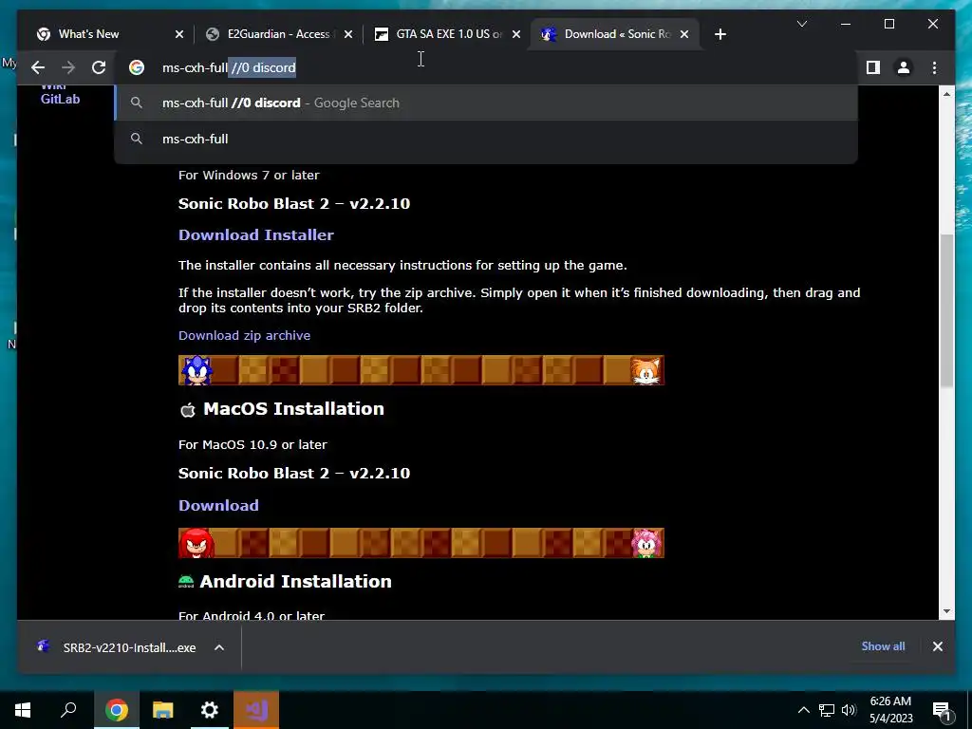972x729 pixels.
Task: Click the page's vertical scrollbar thumb
Action: (946, 311)
